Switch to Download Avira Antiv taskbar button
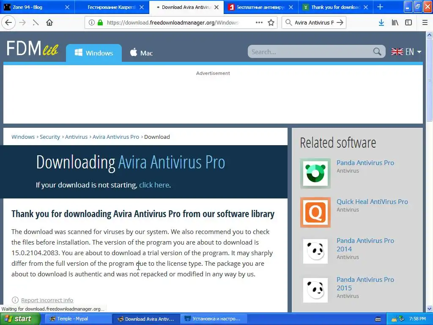Image resolution: width=433 pixels, height=325 pixels. coord(146,319)
